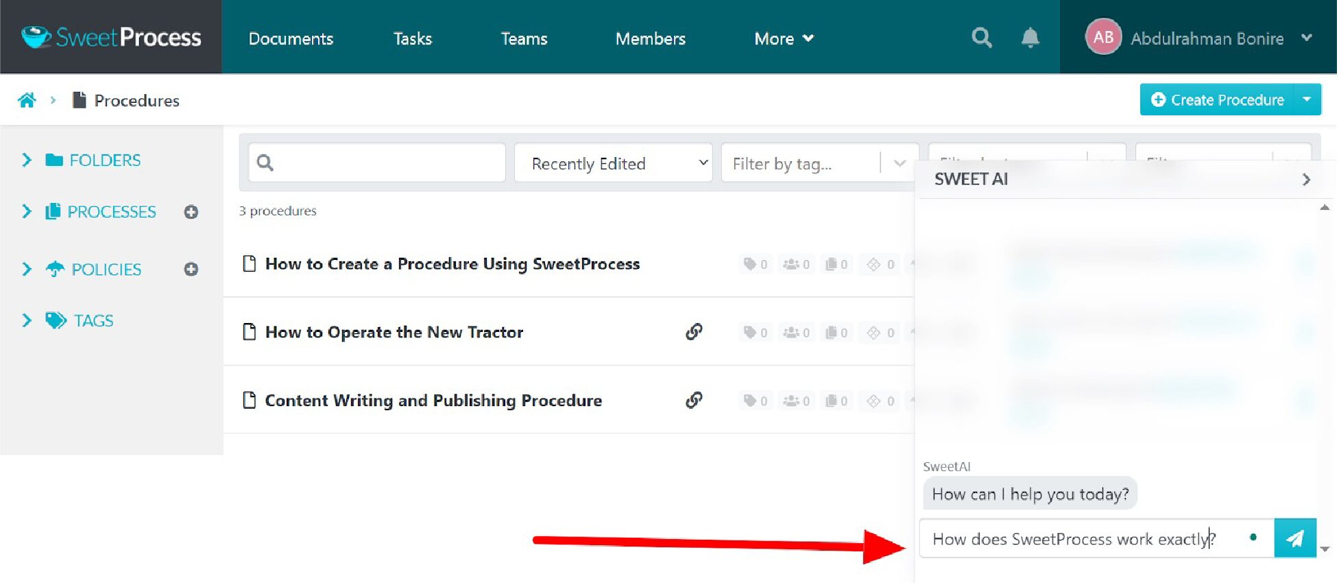Click the '3 procedures' count text
The height and width of the screenshot is (585, 1339).
pyautogui.click(x=278, y=211)
